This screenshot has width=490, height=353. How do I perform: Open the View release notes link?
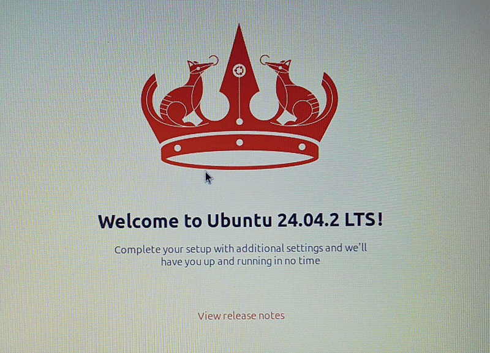241,316
